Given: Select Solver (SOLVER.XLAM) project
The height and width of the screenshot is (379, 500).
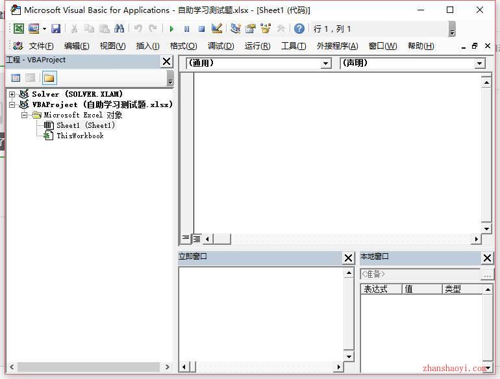Looking at the screenshot, I should coord(77,94).
